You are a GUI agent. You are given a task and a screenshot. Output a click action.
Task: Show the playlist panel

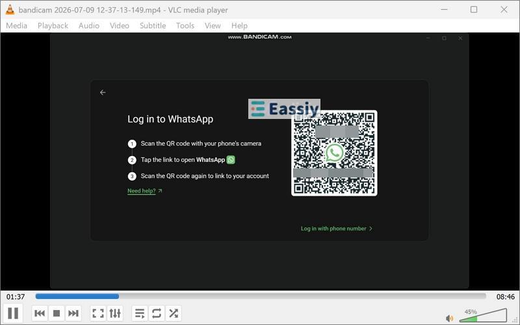[140, 313]
